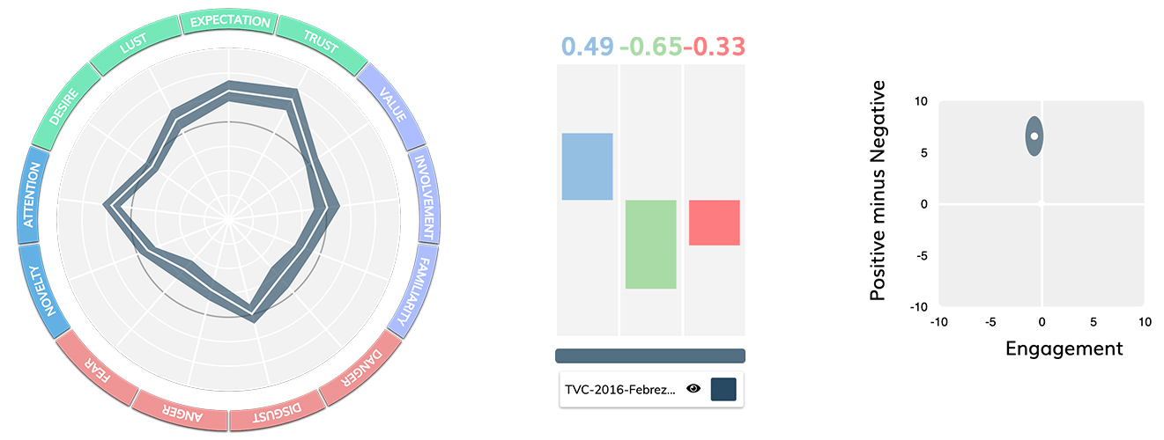Click the TVC-2016-Febrez legend label
Screen dimensions: 1164x440
[620, 389]
